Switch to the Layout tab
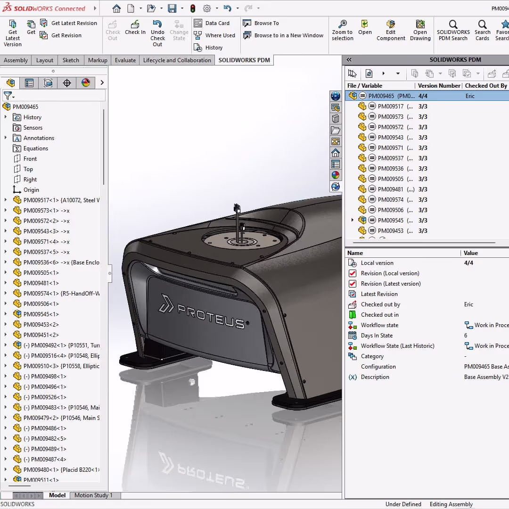This screenshot has width=509, height=509. 44,60
